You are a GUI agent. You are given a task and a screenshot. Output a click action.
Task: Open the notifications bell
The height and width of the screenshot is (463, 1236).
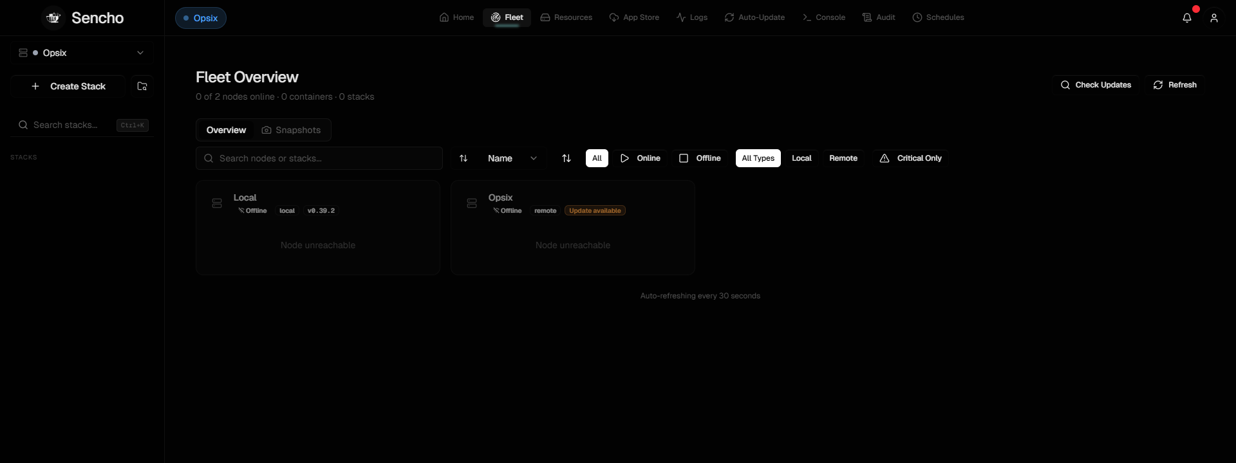(1187, 18)
